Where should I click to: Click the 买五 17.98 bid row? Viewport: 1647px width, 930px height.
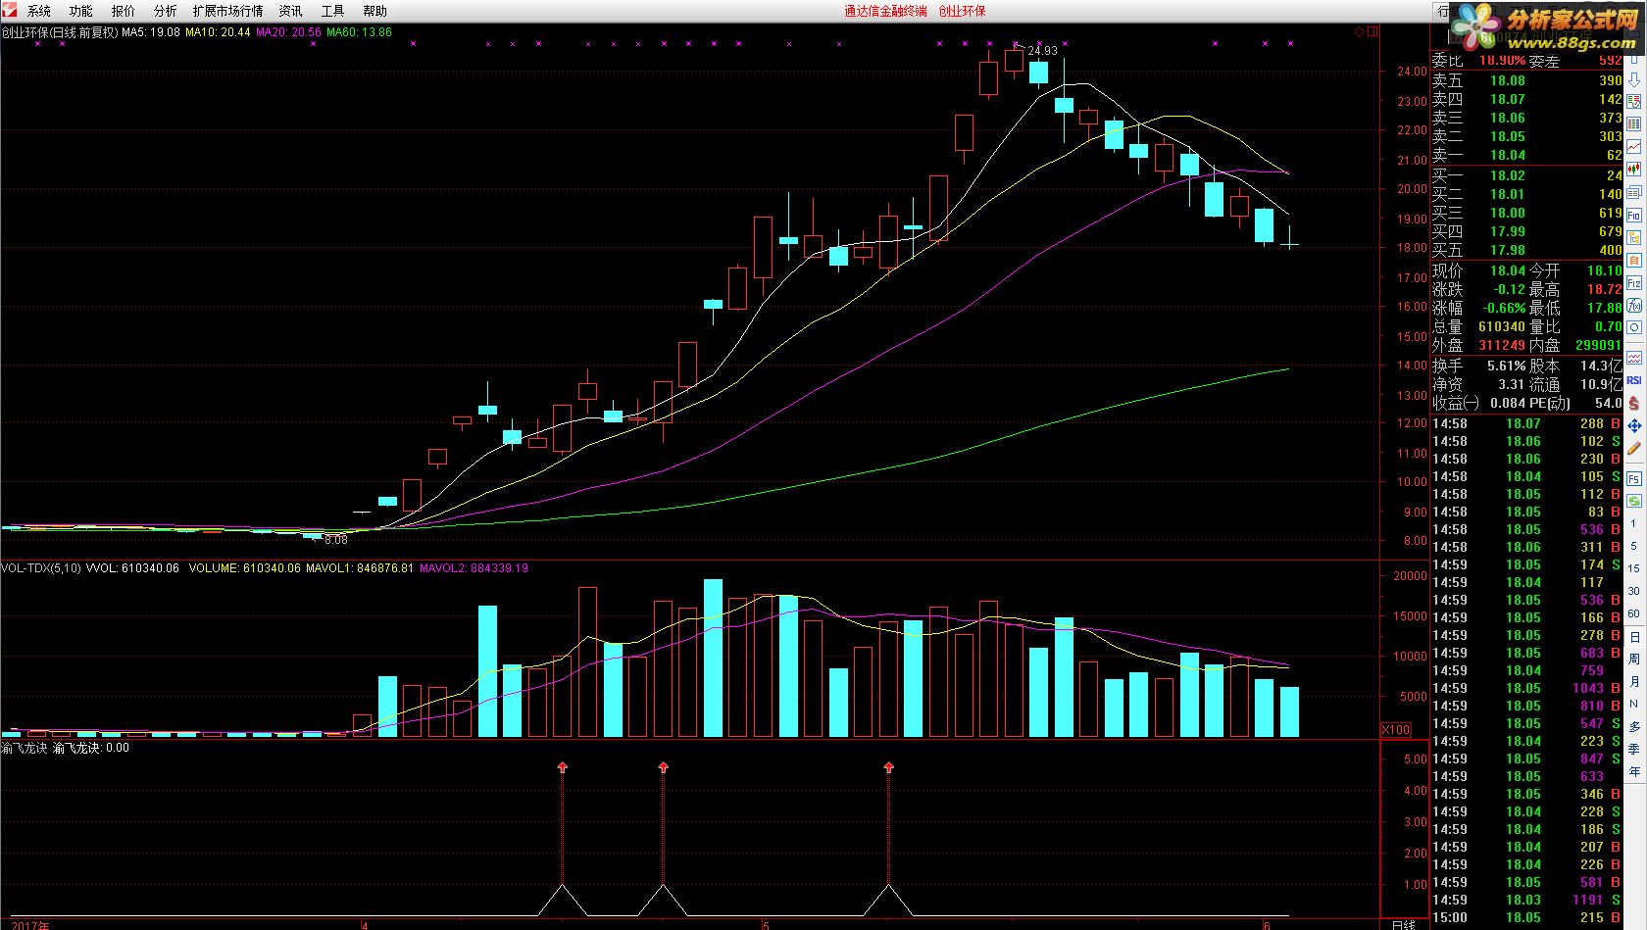tap(1526, 250)
